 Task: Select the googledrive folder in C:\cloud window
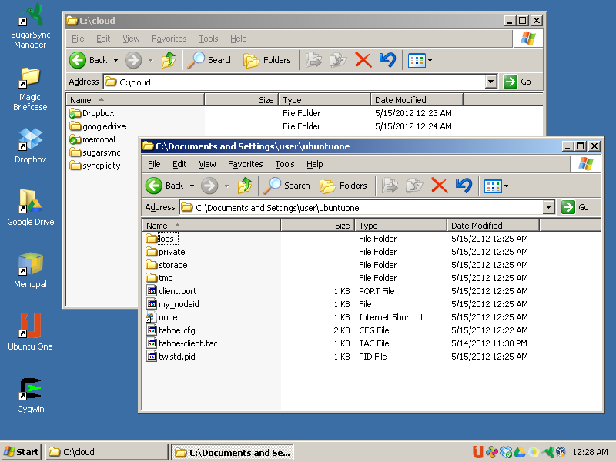98,126
